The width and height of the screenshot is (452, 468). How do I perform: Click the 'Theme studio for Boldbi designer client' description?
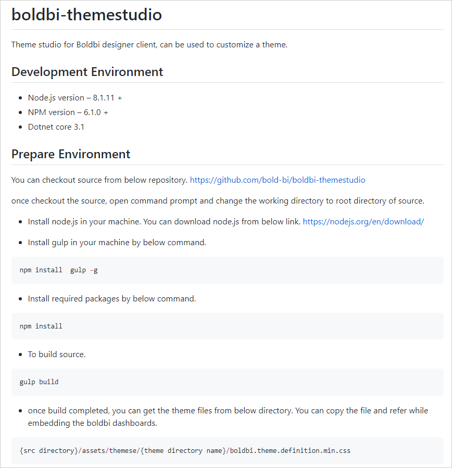pyautogui.click(x=149, y=45)
